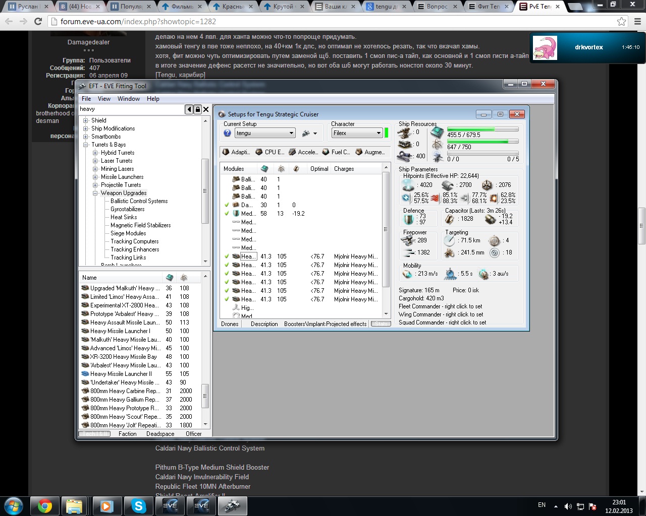Click the Accele... subsystem icon
Image resolution: width=646 pixels, height=516 pixels.
coord(292,152)
